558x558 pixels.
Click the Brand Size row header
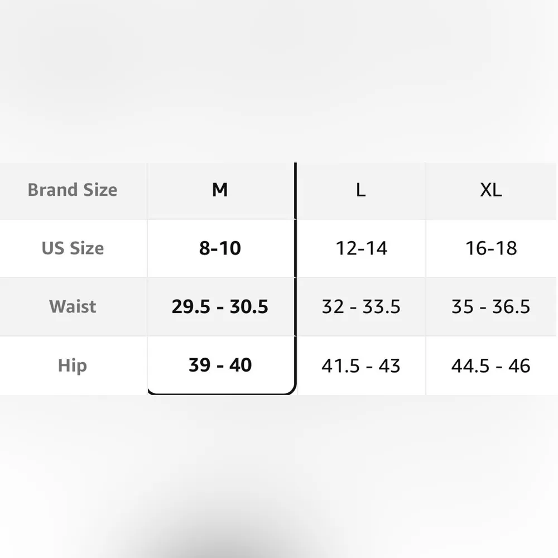point(73,190)
